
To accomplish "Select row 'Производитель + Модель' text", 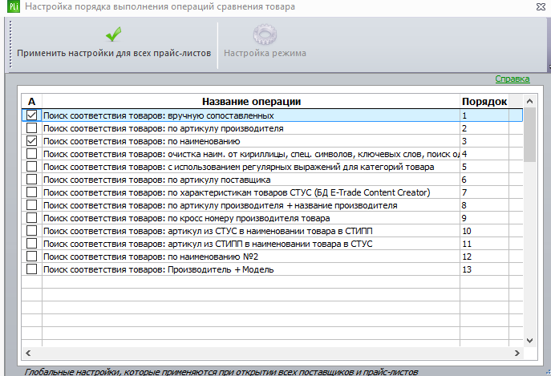I will (159, 270).
